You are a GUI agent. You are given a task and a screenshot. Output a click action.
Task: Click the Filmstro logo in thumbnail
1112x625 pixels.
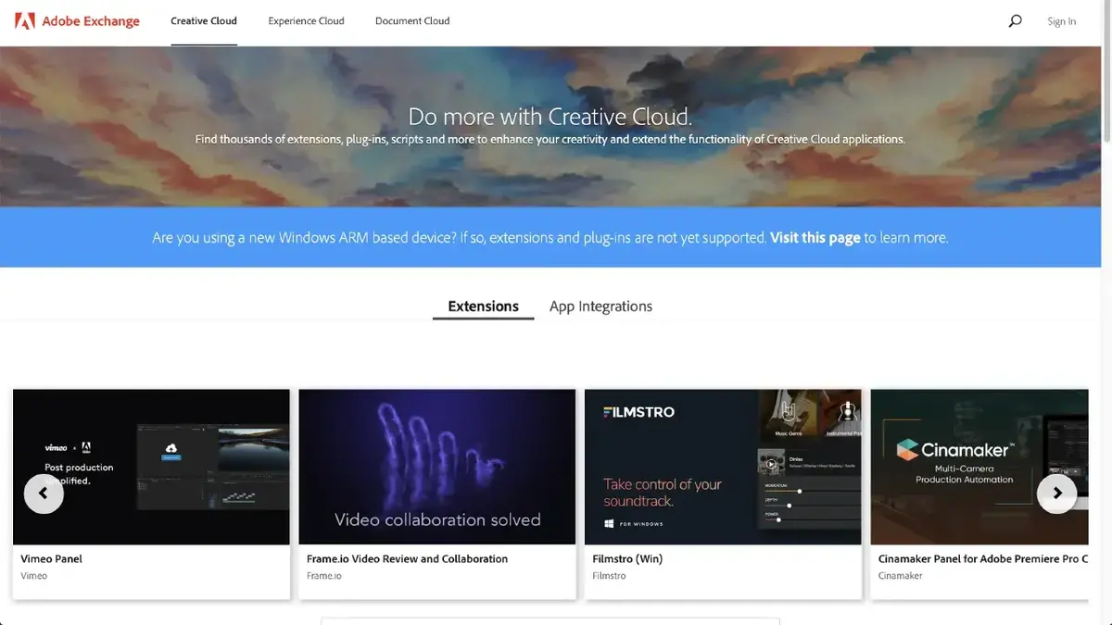[x=639, y=412]
